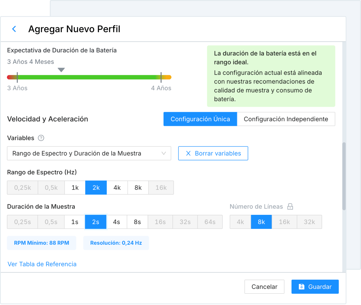Set sample duration to 4s
The width and height of the screenshot is (361, 305).
pos(117,222)
